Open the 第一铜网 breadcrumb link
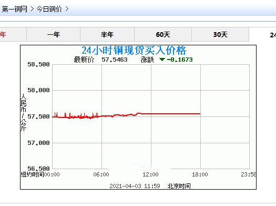This screenshot has height=206, width=276. [14, 9]
